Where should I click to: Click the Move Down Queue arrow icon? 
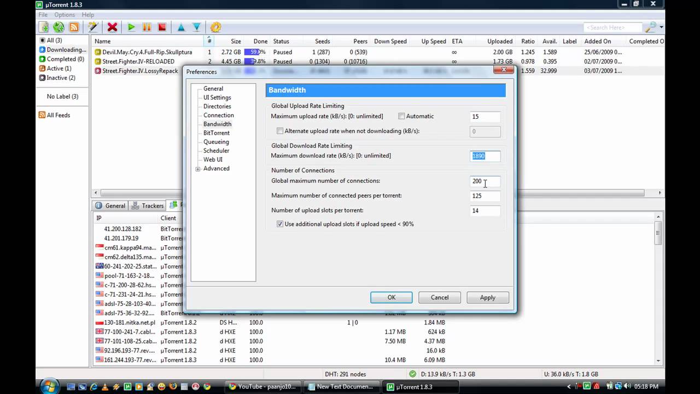click(x=196, y=27)
